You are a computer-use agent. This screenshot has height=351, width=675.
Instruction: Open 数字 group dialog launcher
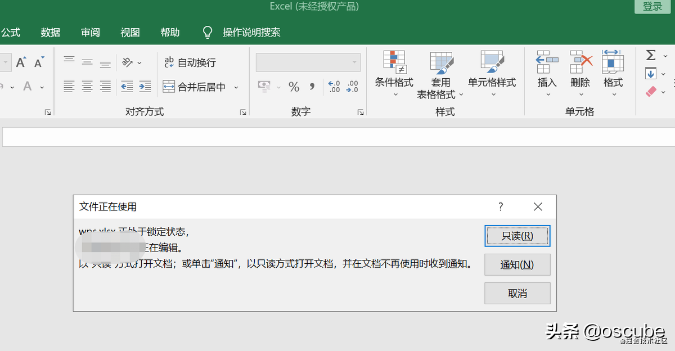(361, 112)
